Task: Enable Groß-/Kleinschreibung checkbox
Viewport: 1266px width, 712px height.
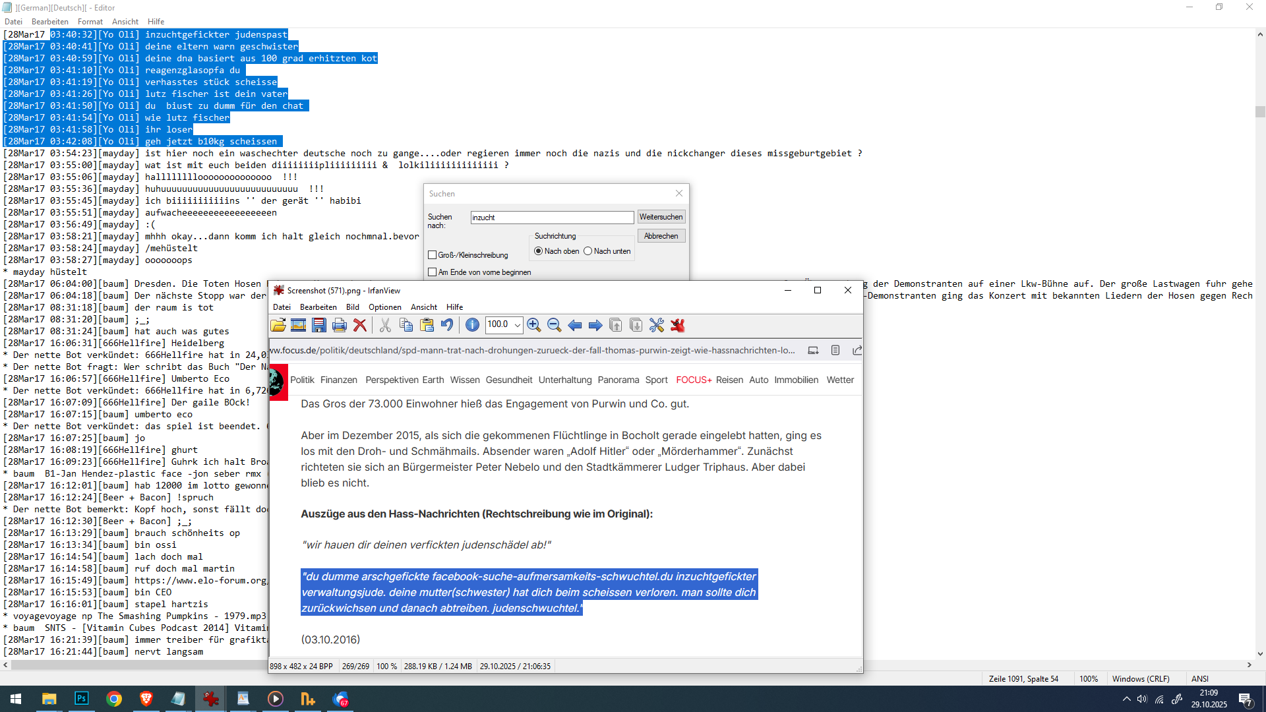Action: [433, 255]
